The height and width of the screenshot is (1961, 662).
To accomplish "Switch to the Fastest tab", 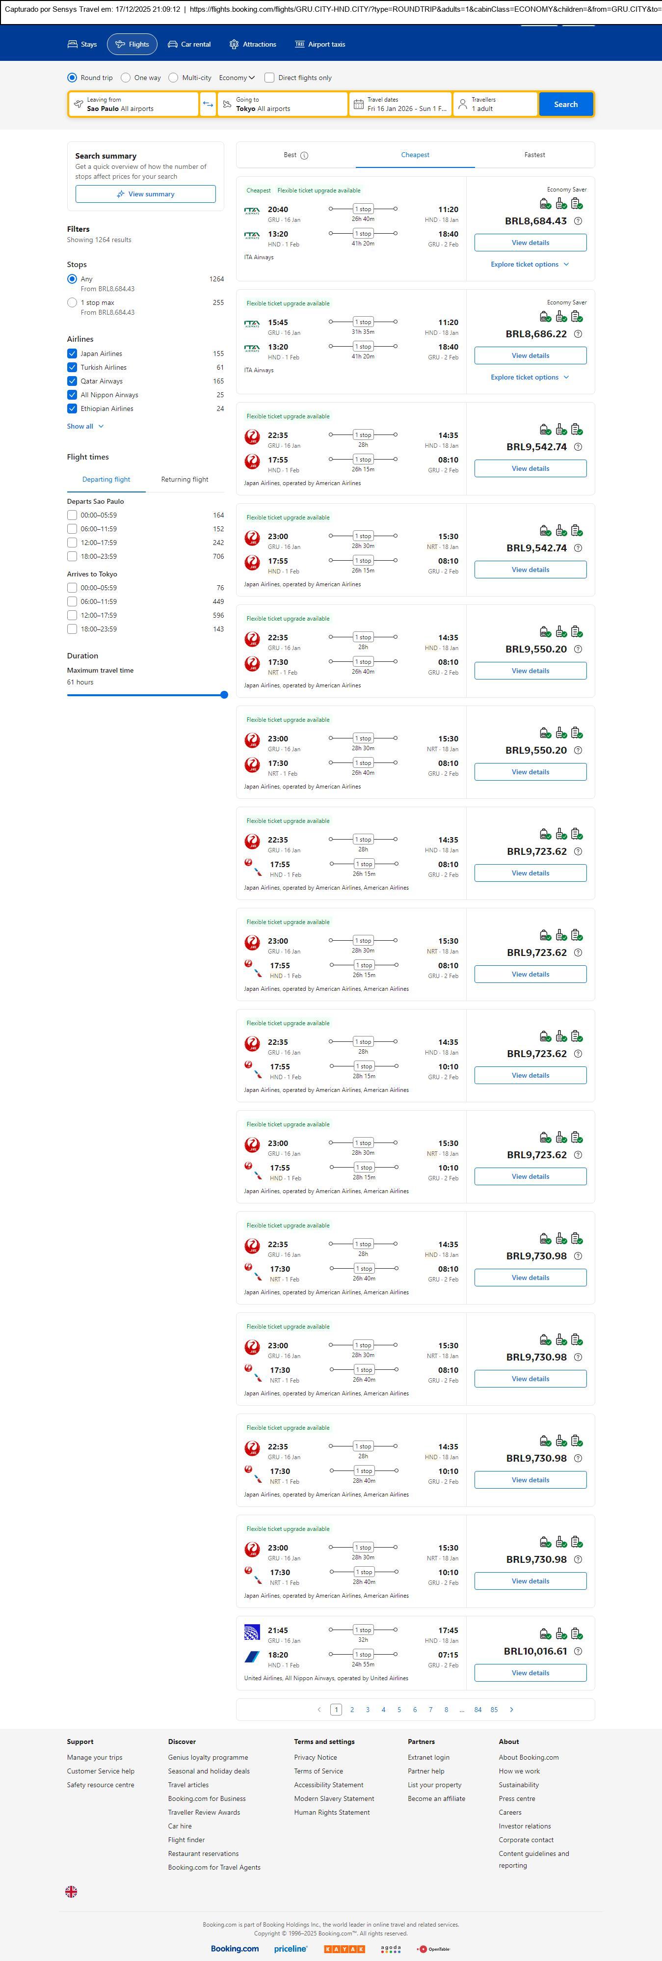I will pos(534,155).
